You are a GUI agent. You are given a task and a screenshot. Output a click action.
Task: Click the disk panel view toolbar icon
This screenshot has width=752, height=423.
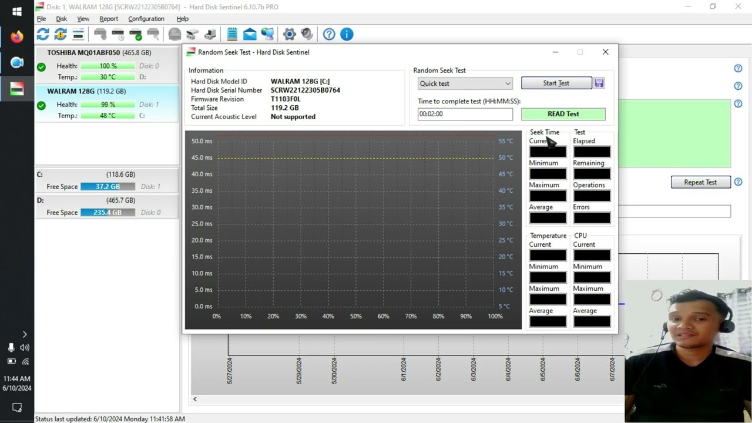(78, 34)
